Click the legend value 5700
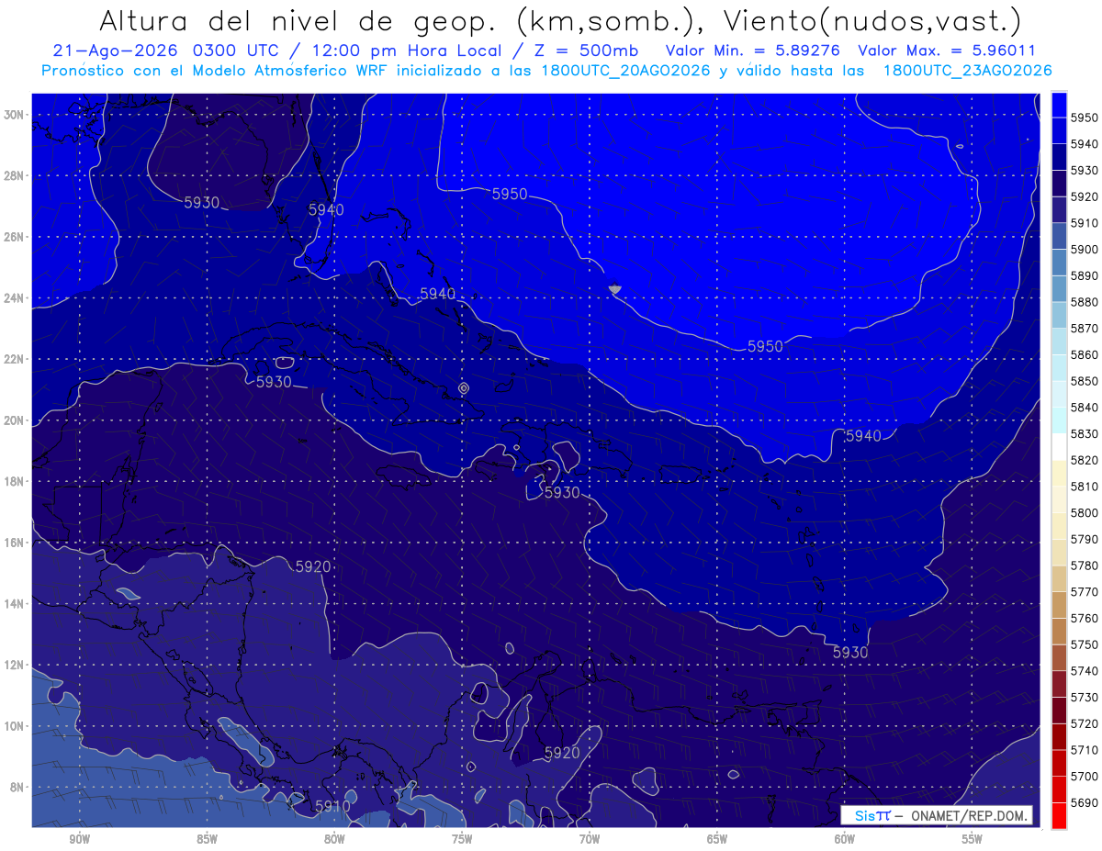Image resolution: width=1102 pixels, height=851 pixels. [1084, 776]
